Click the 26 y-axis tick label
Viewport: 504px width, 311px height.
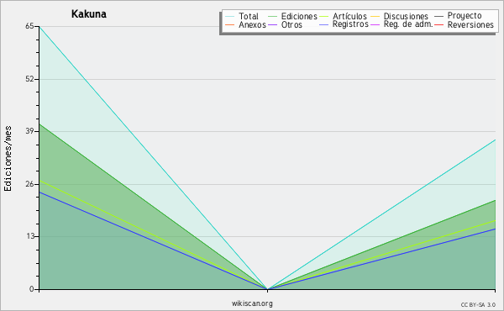[x=29, y=184]
